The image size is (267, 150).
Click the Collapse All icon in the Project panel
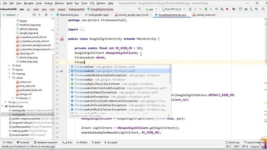[x=40, y=15]
